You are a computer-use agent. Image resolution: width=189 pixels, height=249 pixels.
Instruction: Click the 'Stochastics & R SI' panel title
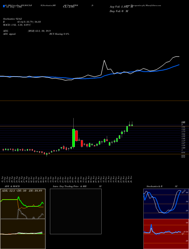pos(162,186)
